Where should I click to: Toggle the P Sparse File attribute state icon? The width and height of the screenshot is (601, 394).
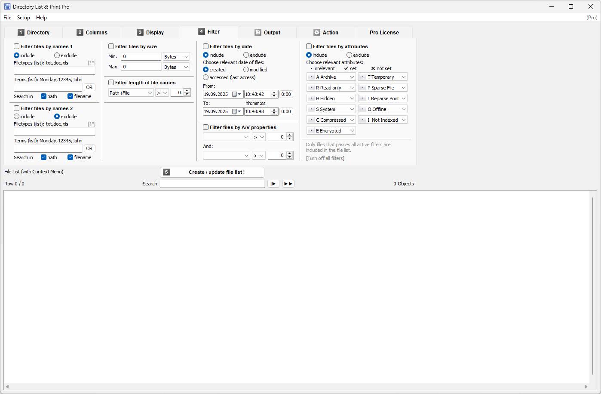[363, 88]
